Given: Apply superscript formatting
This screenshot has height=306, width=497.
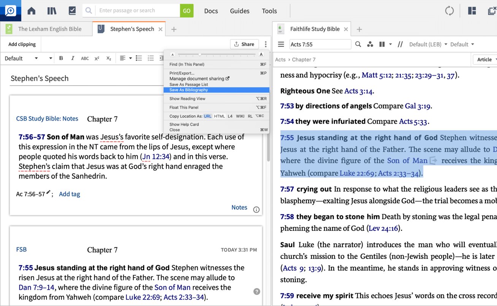Looking at the screenshot, I should click(x=97, y=58).
